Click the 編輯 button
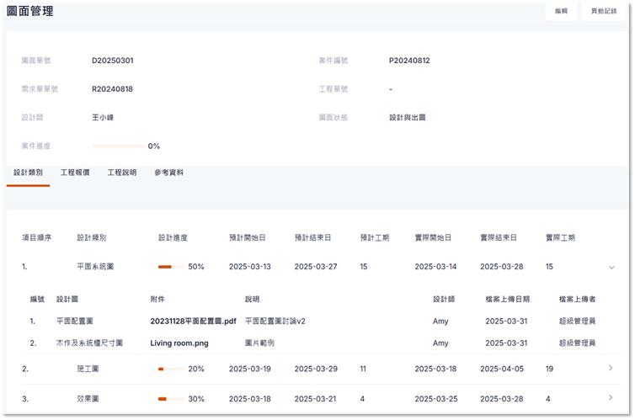The image size is (635, 420). click(x=561, y=12)
